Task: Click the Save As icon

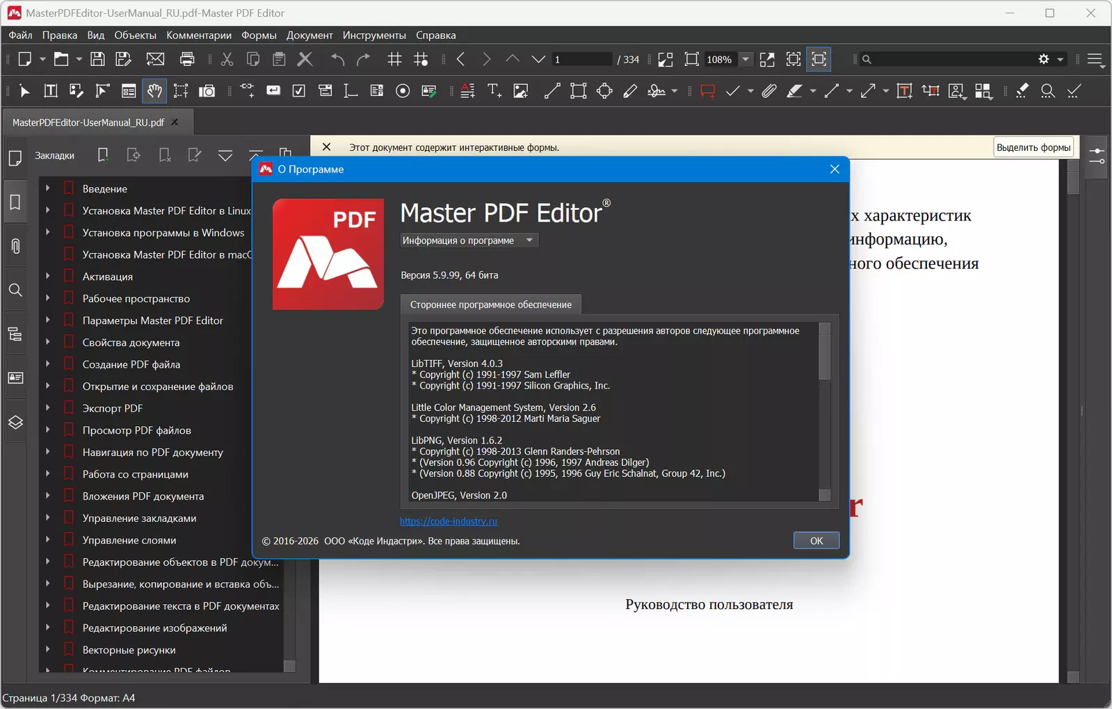Action: click(x=124, y=59)
